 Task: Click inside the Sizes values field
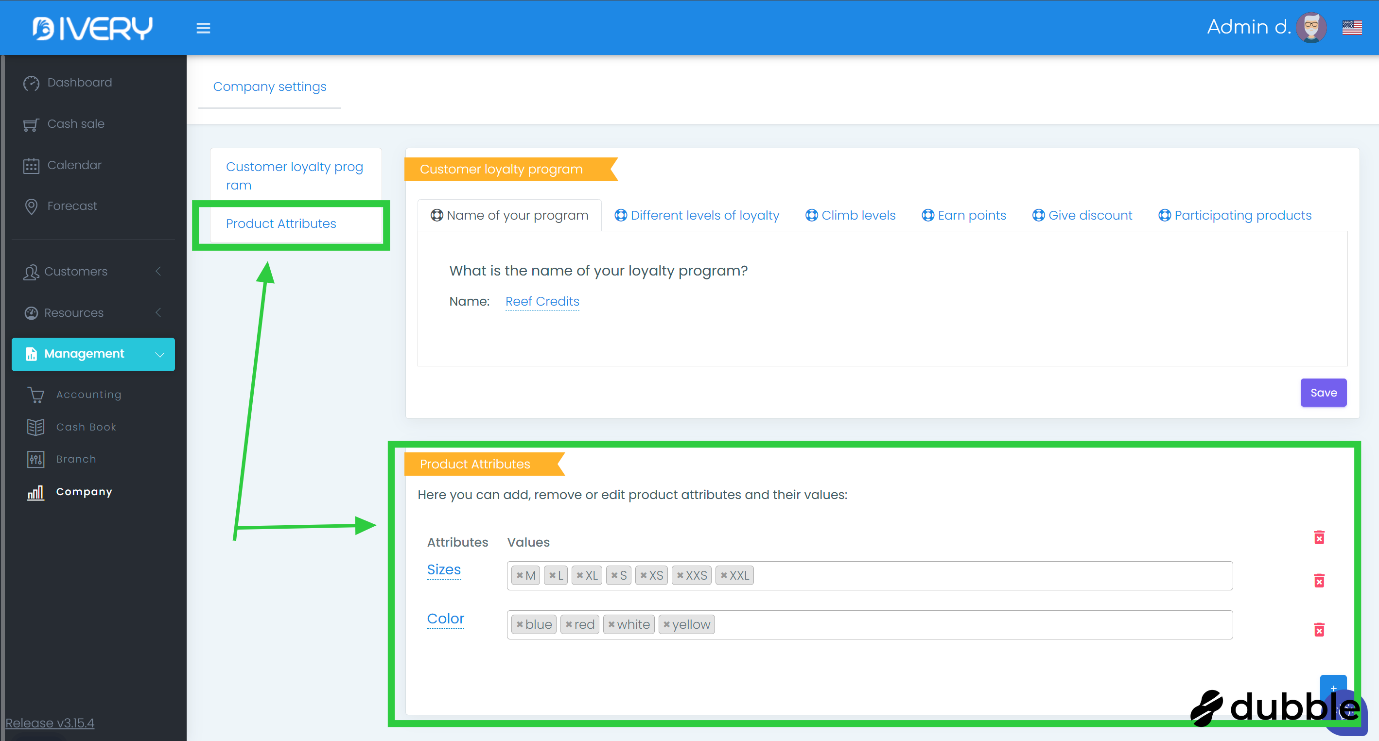tap(990, 576)
